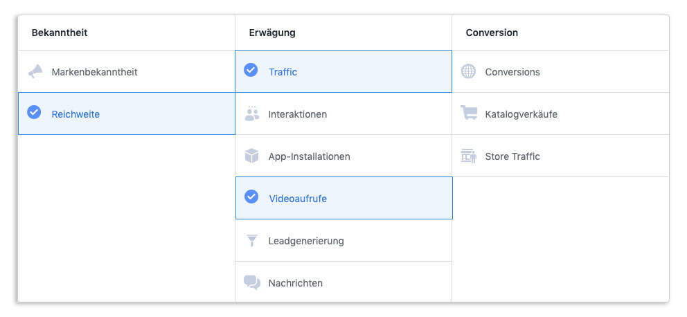The width and height of the screenshot is (687, 317).
Task: Click the globe icon beside Conversions
Action: tap(469, 72)
